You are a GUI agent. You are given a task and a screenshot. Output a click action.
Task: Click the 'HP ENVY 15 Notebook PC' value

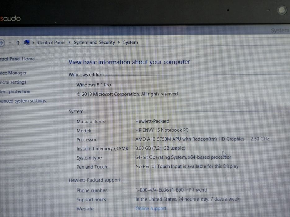click(162, 130)
